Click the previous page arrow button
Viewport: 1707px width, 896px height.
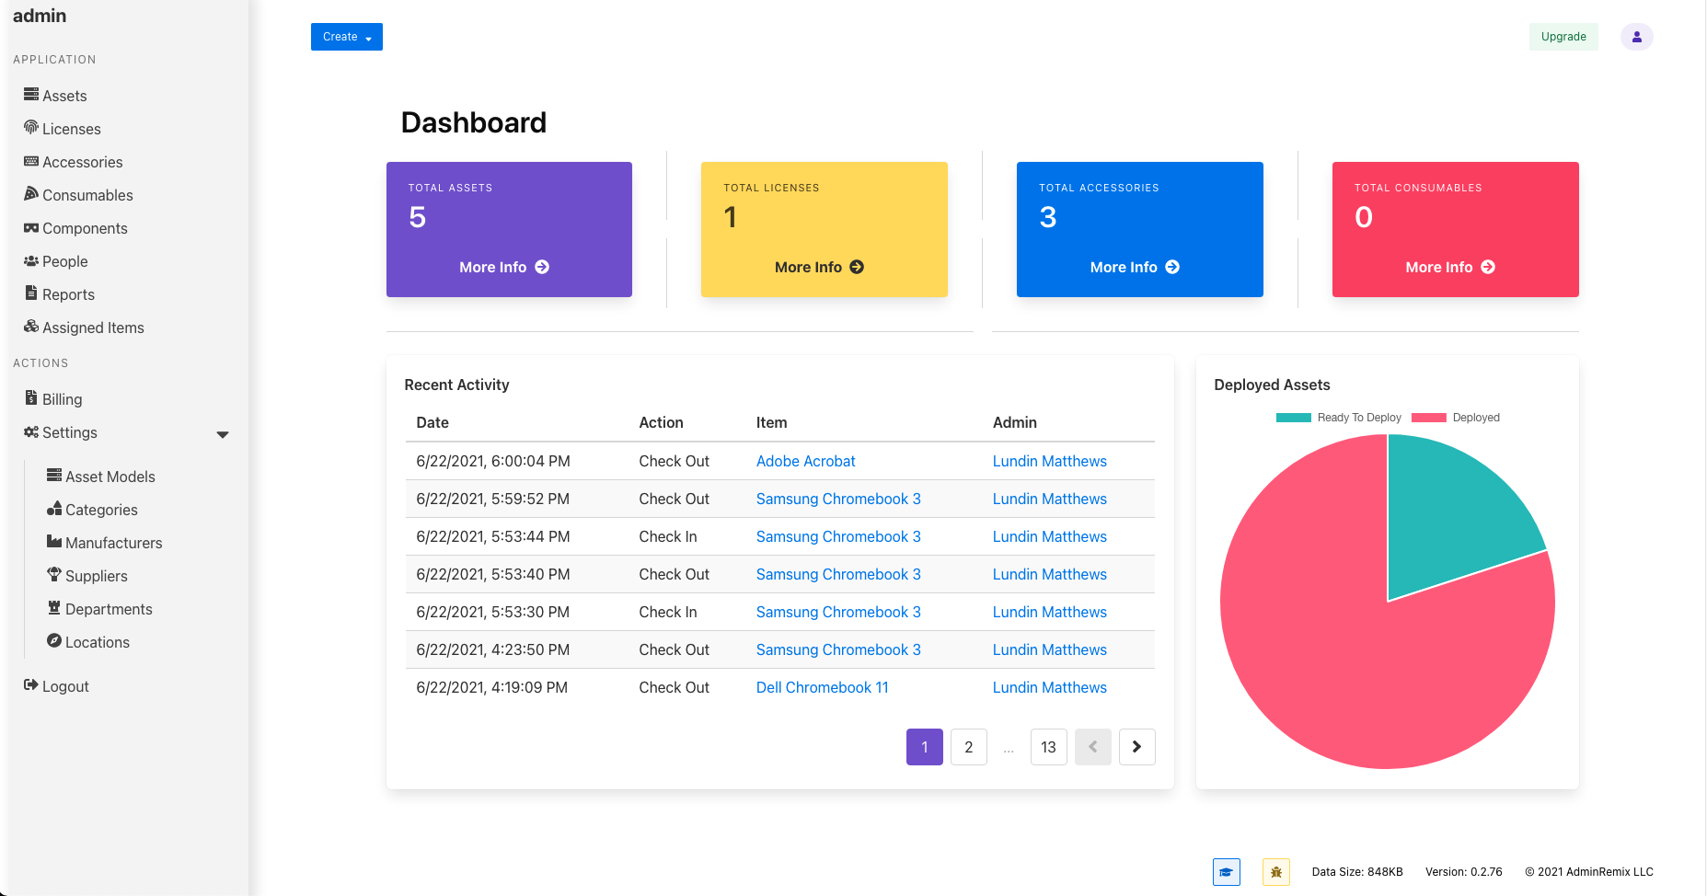pos(1093,747)
